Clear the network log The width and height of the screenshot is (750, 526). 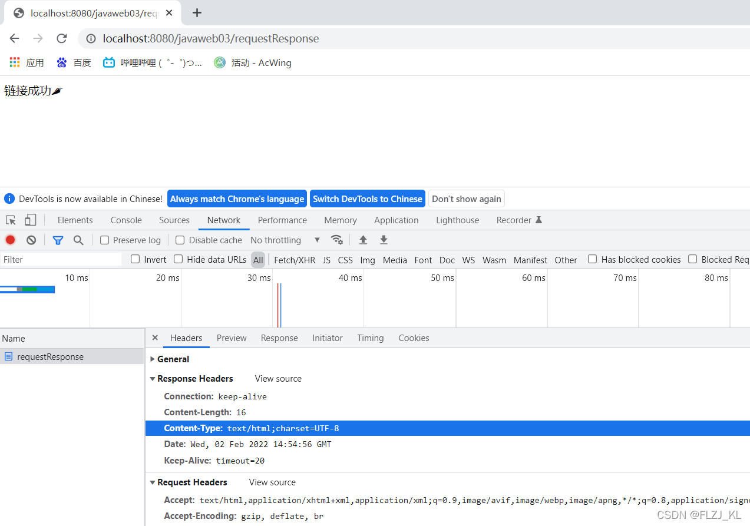pyautogui.click(x=31, y=240)
